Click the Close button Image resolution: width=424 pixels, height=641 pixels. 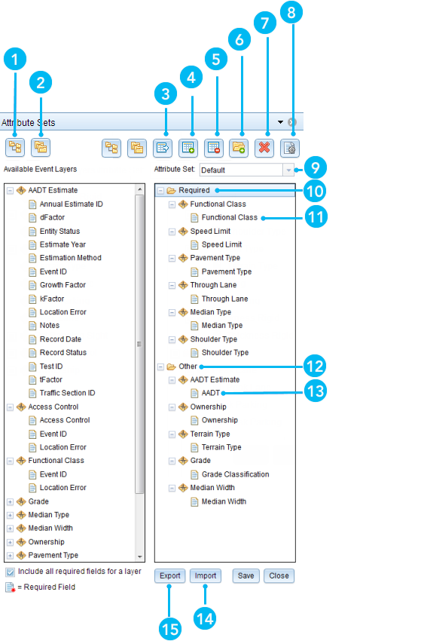point(279,575)
